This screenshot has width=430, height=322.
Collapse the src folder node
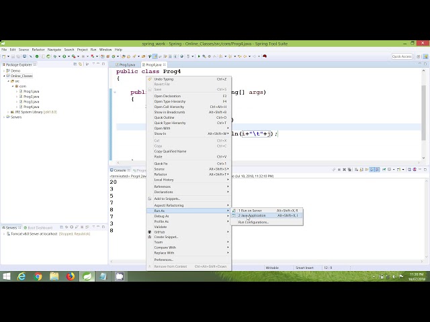[x=9, y=81]
